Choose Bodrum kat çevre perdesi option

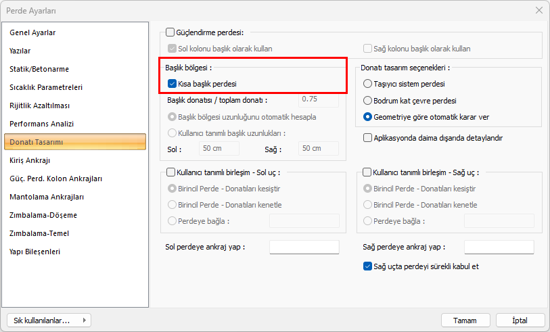point(368,100)
